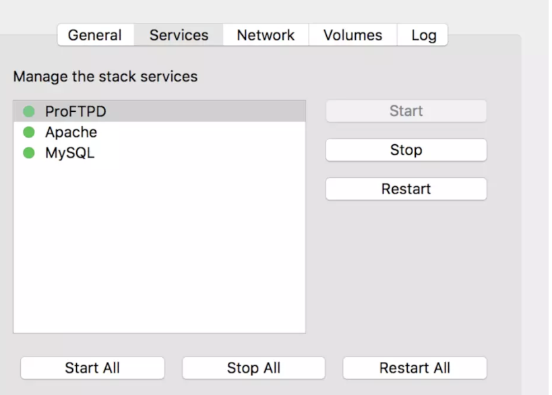Viewport: 552px width, 395px height.
Task: Switch to the General tab
Action: (95, 35)
